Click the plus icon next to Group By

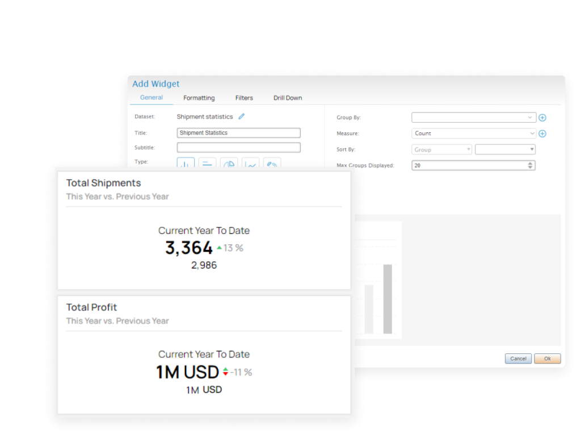542,117
